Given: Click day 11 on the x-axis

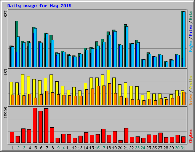Looking at the screenshot, I should (x=69, y=148).
